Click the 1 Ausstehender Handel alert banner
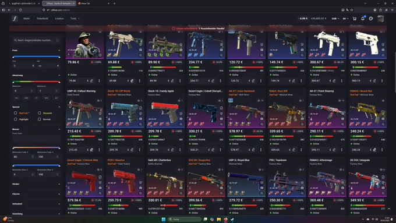The width and height of the screenshot is (396, 223). (x=198, y=29)
